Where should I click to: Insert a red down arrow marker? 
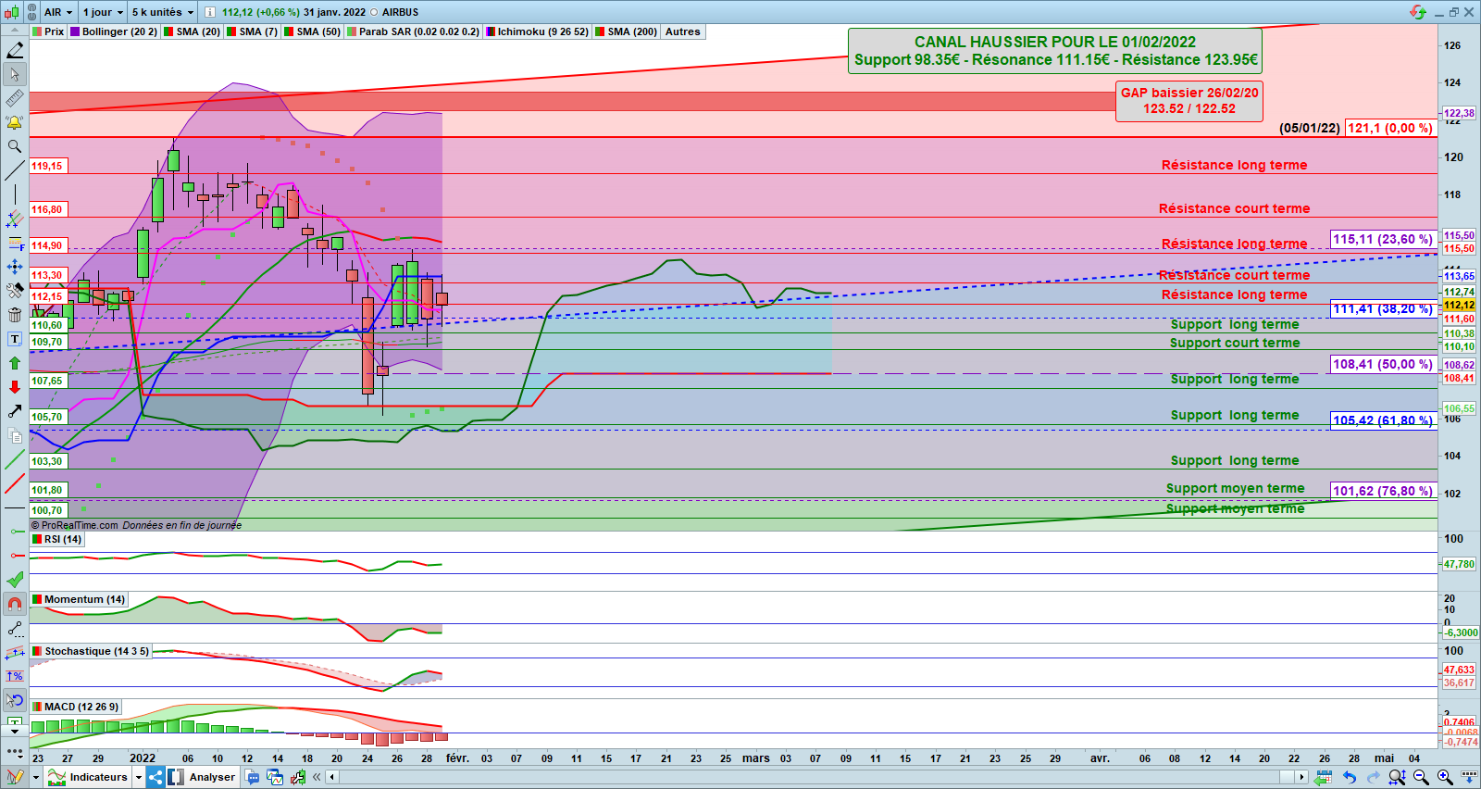pos(15,387)
